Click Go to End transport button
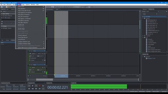The image size is (168, 94). pyautogui.click(x=40, y=89)
